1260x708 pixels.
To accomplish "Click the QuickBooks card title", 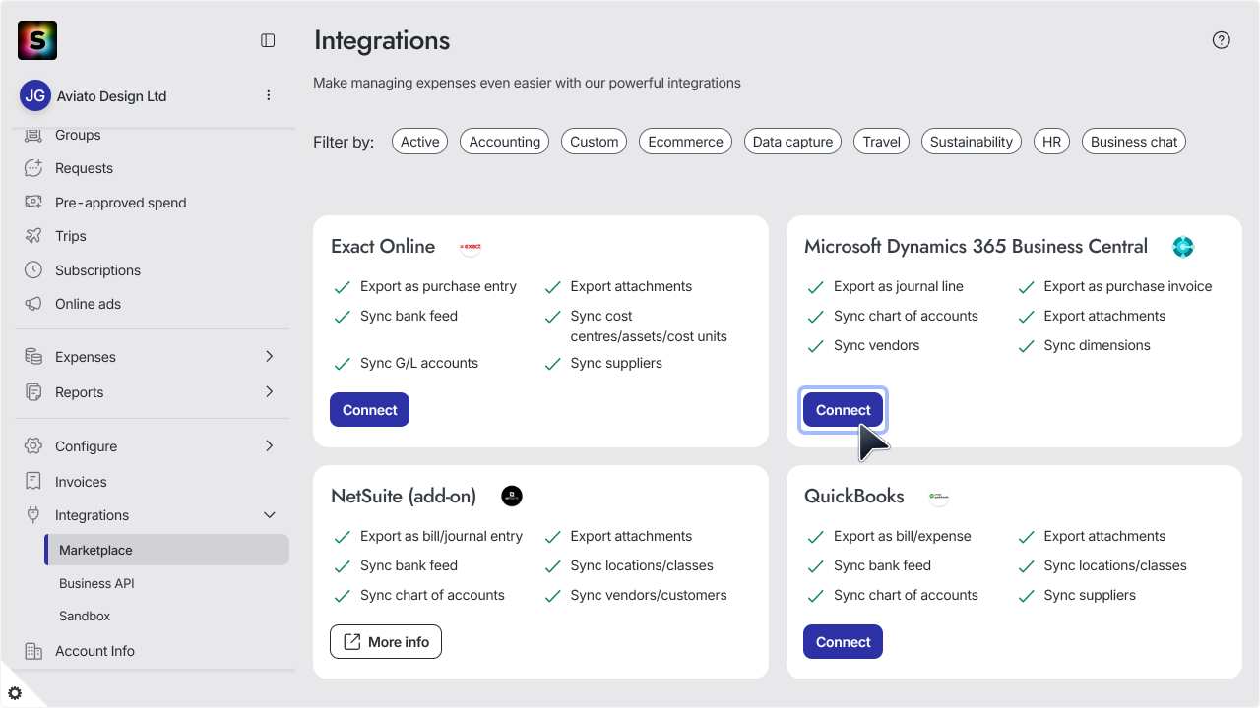I will point(853,496).
